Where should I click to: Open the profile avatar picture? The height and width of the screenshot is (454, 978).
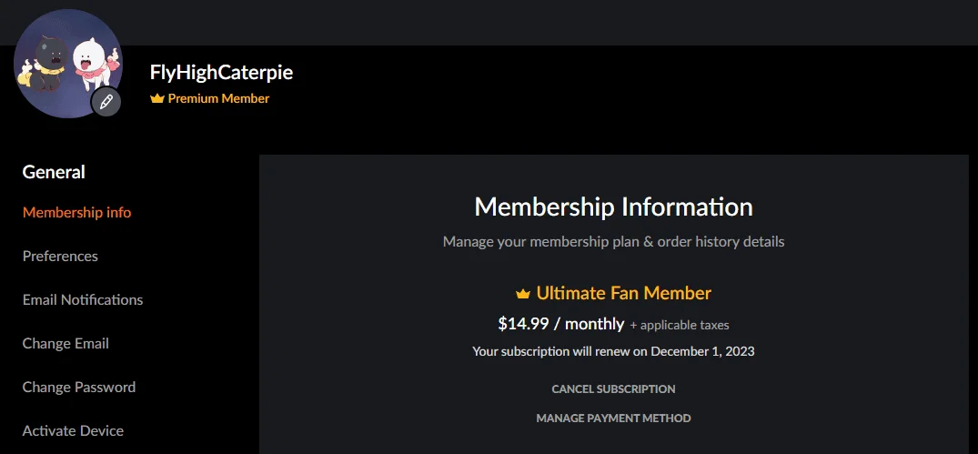[68, 64]
